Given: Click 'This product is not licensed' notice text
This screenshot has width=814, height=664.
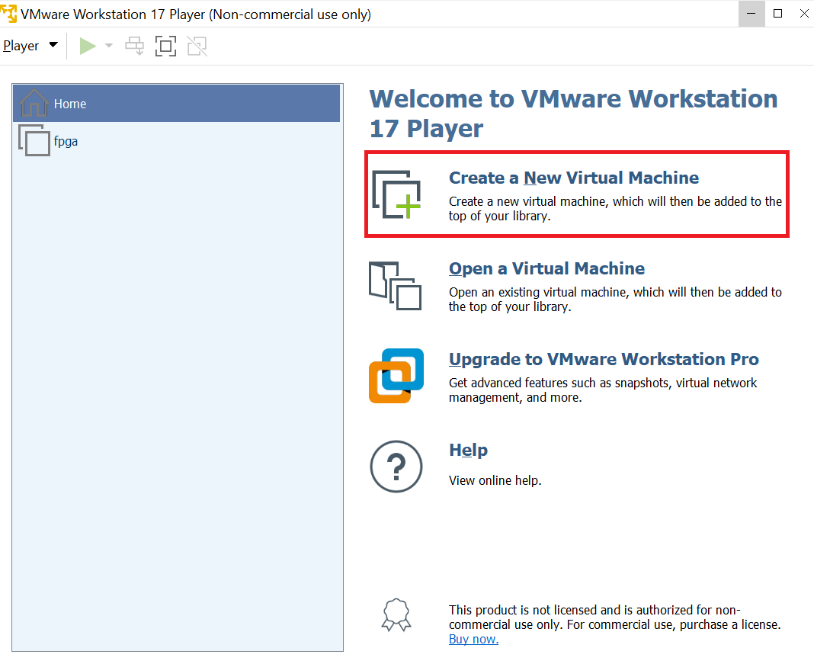Looking at the screenshot, I should (614, 617).
